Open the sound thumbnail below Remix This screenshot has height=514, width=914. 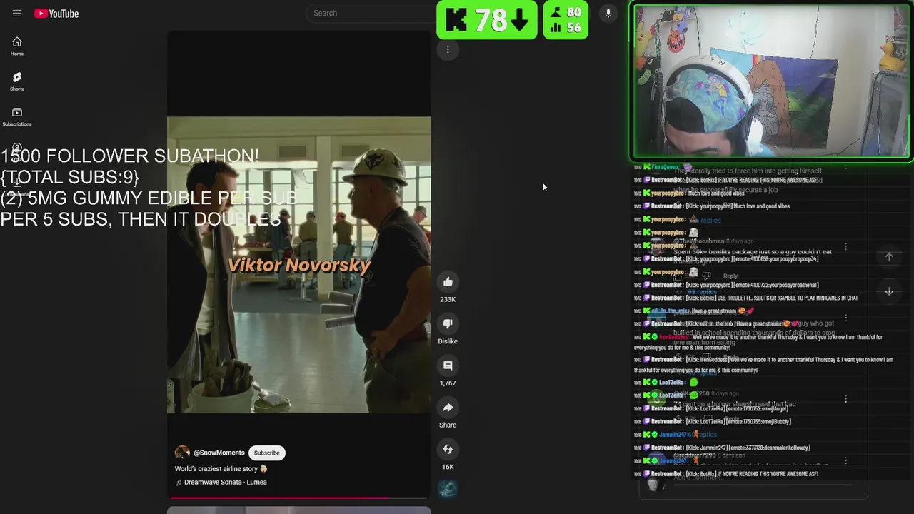point(448,489)
